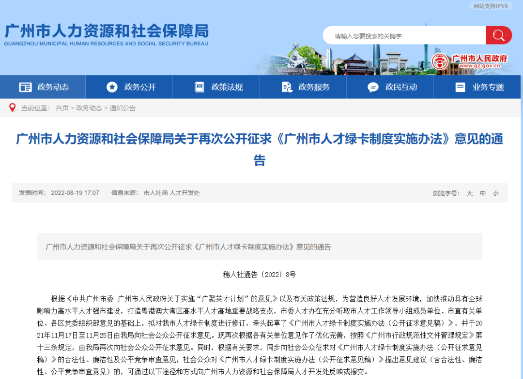
Task: Select large font size 大
Action: pyautogui.click(x=469, y=193)
